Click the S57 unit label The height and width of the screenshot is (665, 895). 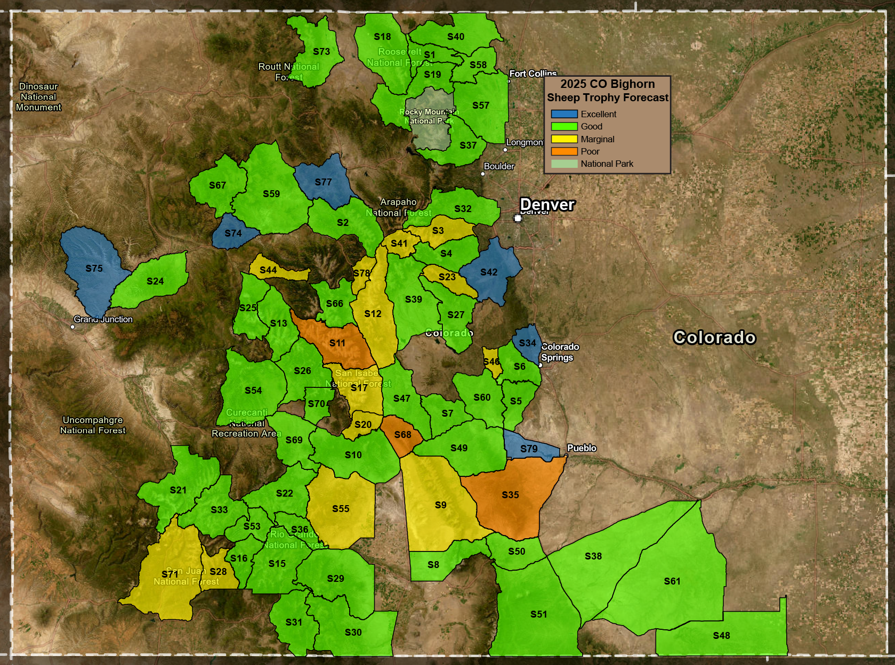pos(480,106)
